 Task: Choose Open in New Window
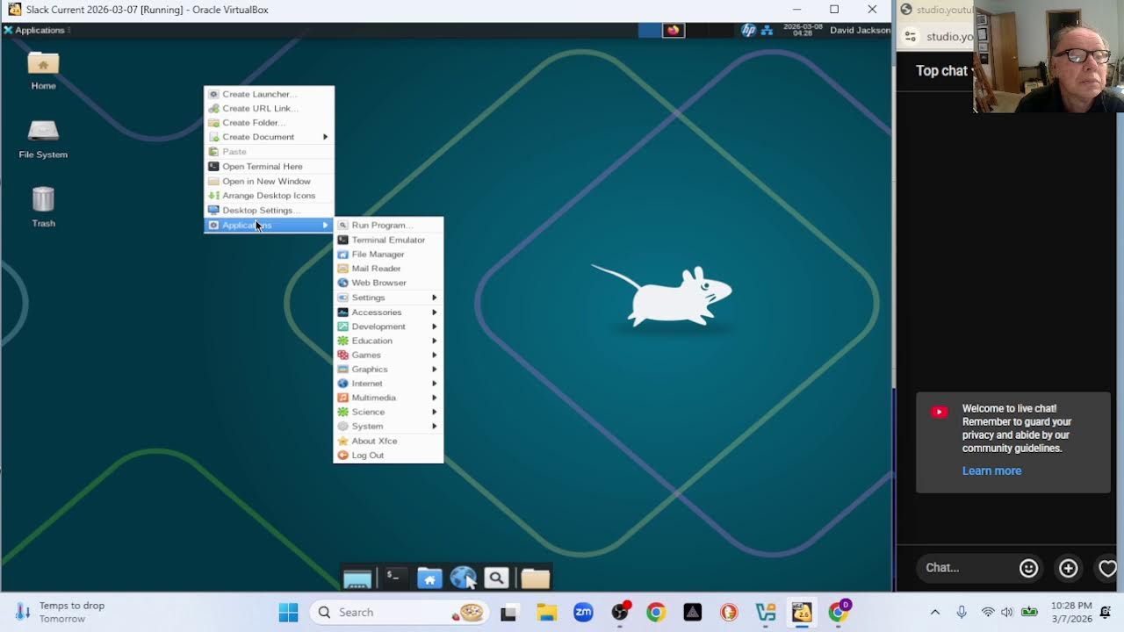pos(269,181)
